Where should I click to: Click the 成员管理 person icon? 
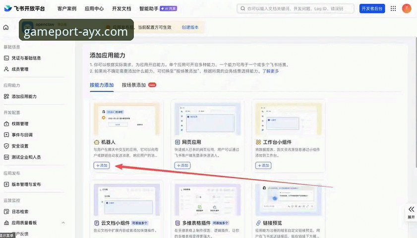click(6, 69)
